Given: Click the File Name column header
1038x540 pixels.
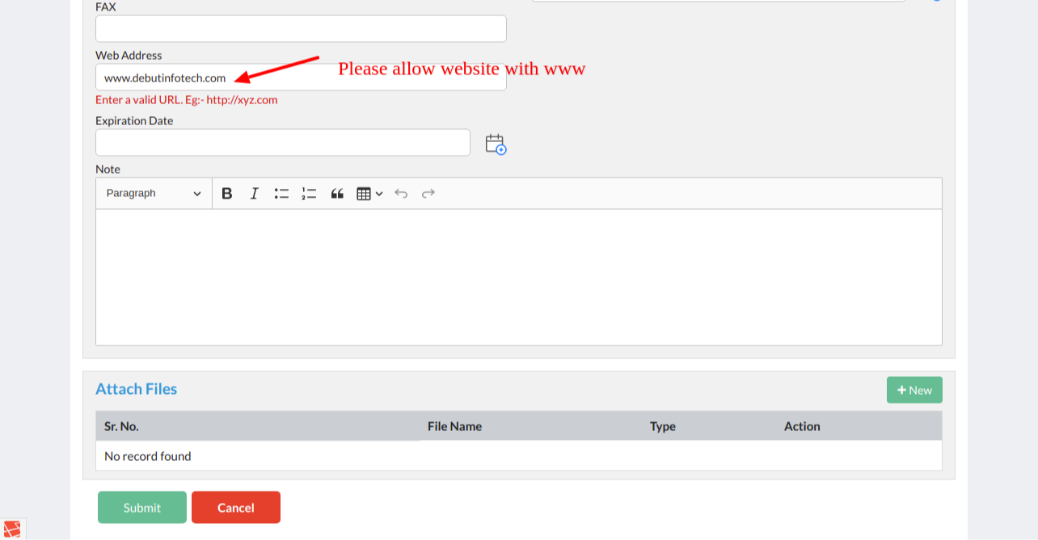Looking at the screenshot, I should tap(454, 426).
